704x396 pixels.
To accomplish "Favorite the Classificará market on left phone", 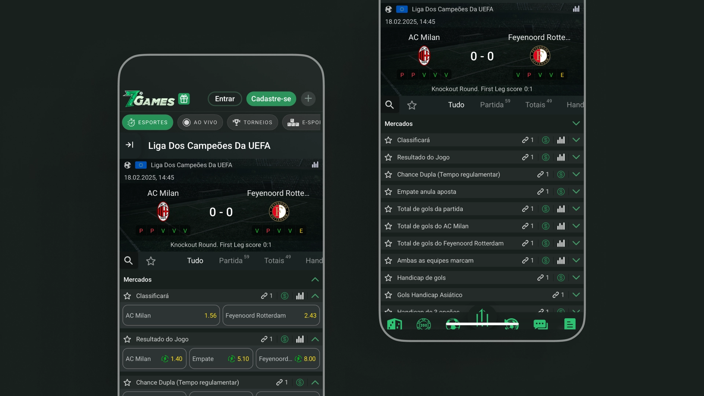I will [x=127, y=296].
